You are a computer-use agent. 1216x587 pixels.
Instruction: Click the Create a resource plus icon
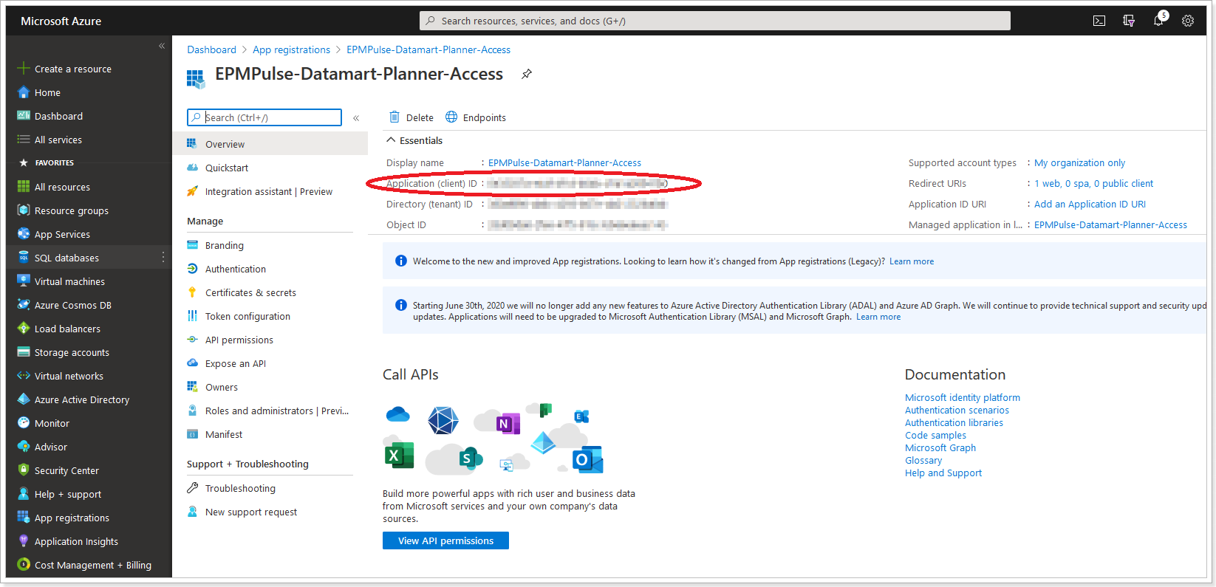click(24, 68)
